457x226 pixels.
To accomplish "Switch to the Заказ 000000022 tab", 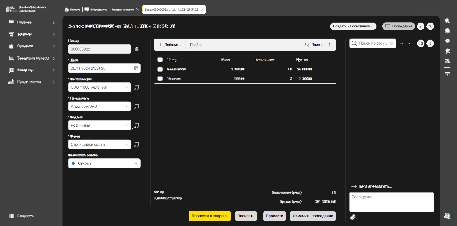I will [x=171, y=9].
